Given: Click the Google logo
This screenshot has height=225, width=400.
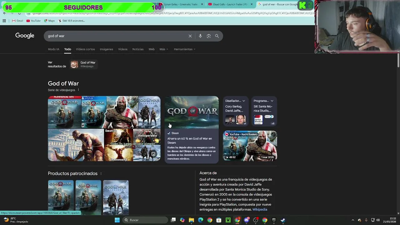Looking at the screenshot, I should click(25, 36).
